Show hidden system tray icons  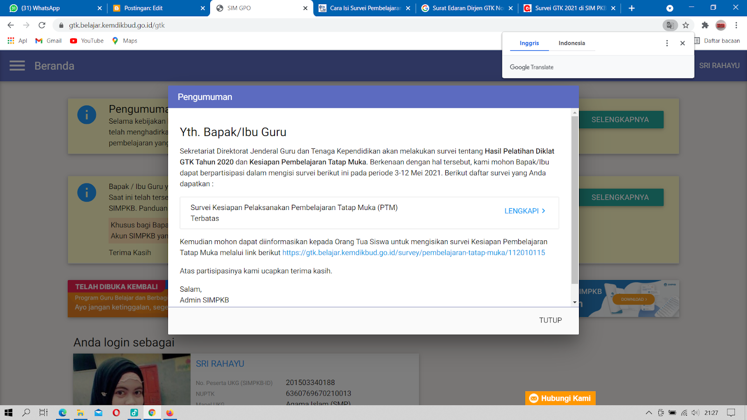pyautogui.click(x=648, y=413)
